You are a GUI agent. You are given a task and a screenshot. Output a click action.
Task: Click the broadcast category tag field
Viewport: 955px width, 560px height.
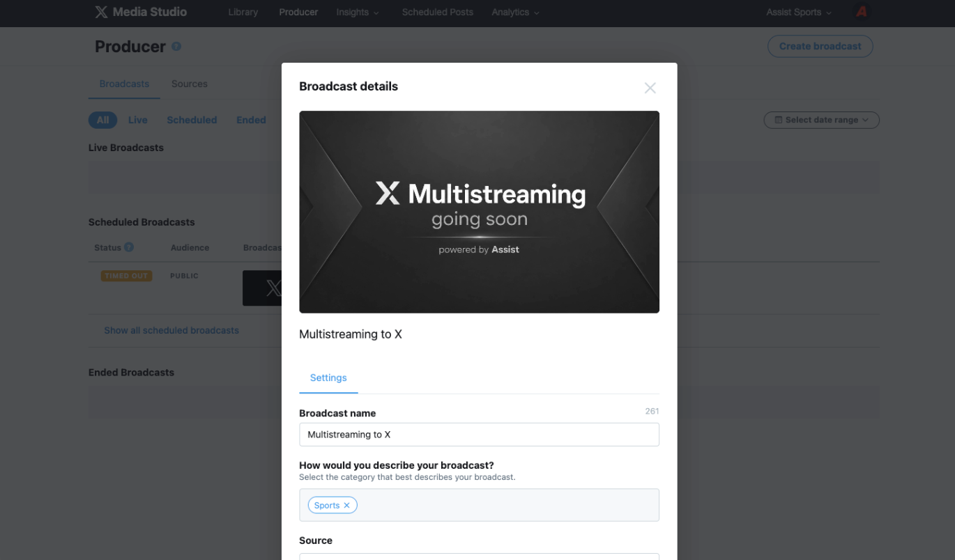click(x=479, y=505)
